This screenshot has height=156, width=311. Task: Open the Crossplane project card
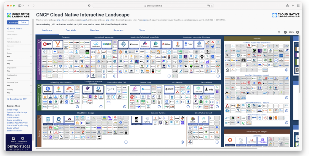[x=58, y=90]
